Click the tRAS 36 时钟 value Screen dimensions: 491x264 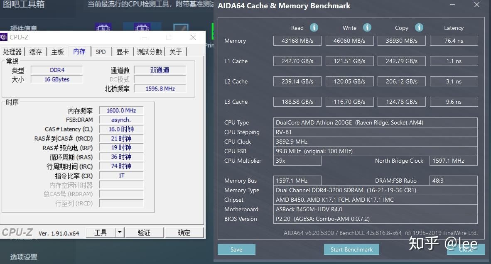pos(121,157)
